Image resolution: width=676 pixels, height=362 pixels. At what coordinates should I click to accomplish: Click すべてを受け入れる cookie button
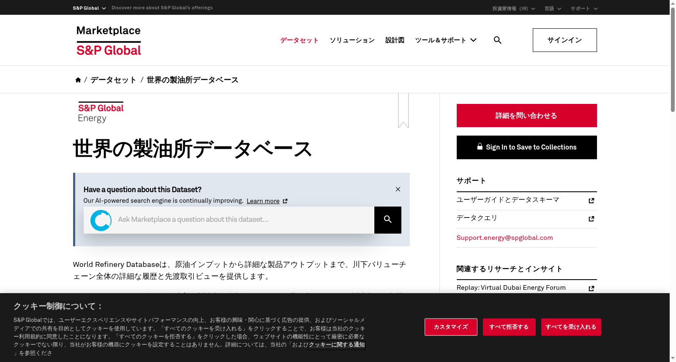click(x=571, y=327)
